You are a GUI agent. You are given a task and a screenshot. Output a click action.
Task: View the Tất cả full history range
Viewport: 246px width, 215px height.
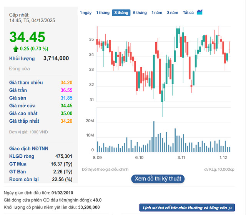(188, 13)
